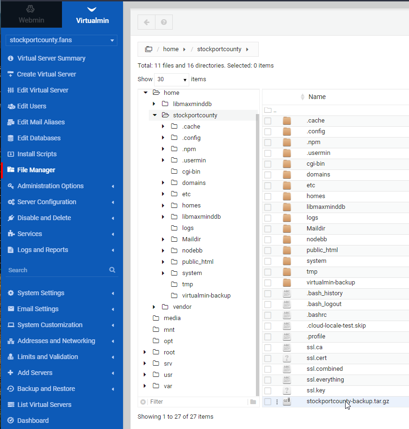Viewport: 409px width, 429px height.
Task: Click the filter folder icon in tree panel
Action: (x=253, y=402)
